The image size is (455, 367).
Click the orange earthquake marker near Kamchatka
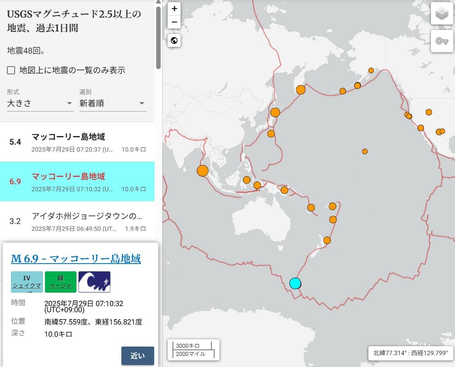coord(300,90)
